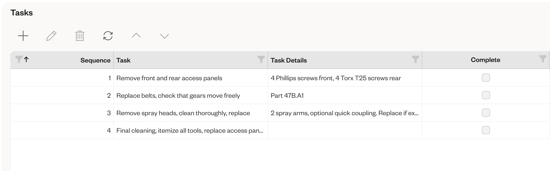The height and width of the screenshot is (171, 550).
Task: Click the Complete column header
Action: pyautogui.click(x=485, y=60)
